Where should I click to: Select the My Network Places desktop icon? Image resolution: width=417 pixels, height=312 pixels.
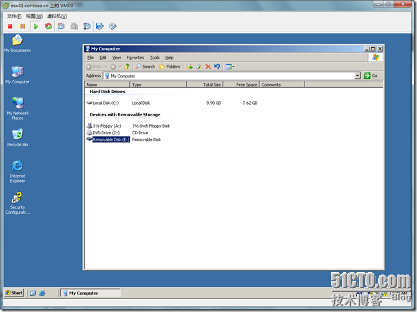tap(17, 109)
